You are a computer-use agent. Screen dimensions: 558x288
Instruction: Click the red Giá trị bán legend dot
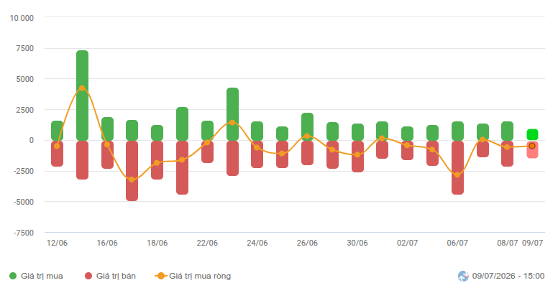(x=88, y=276)
